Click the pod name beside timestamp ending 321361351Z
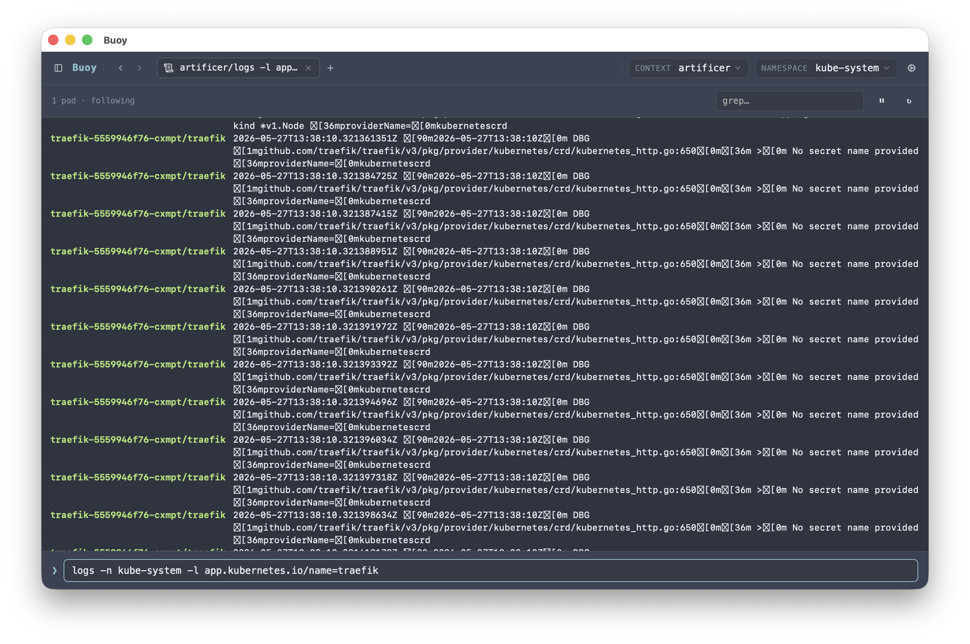Viewport: 970px width, 644px height. (x=138, y=138)
